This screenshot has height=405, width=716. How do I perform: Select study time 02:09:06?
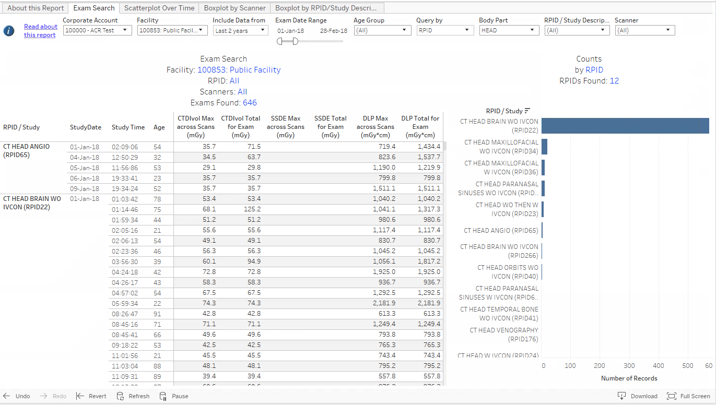(125, 147)
